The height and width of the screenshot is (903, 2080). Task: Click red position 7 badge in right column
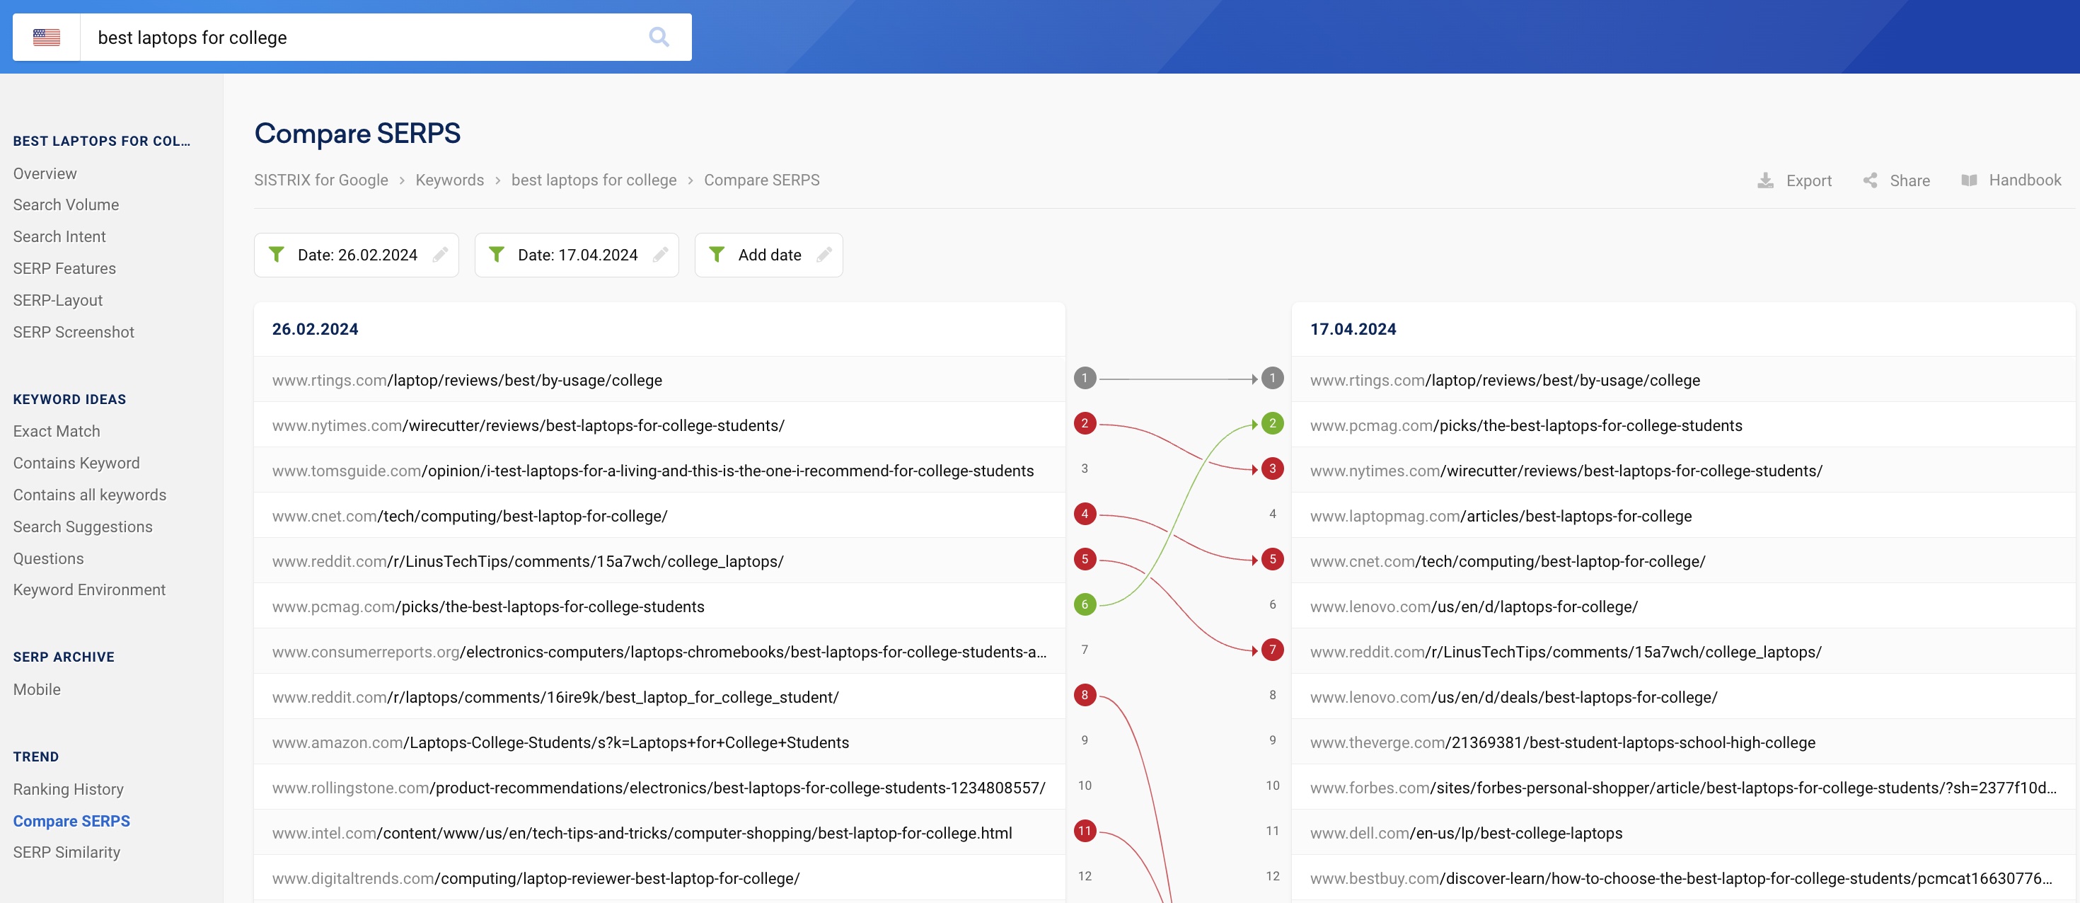(1273, 650)
